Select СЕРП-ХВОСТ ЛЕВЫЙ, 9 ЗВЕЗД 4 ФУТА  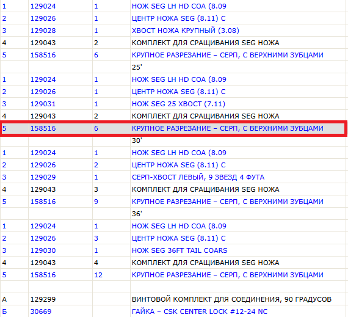(198, 177)
